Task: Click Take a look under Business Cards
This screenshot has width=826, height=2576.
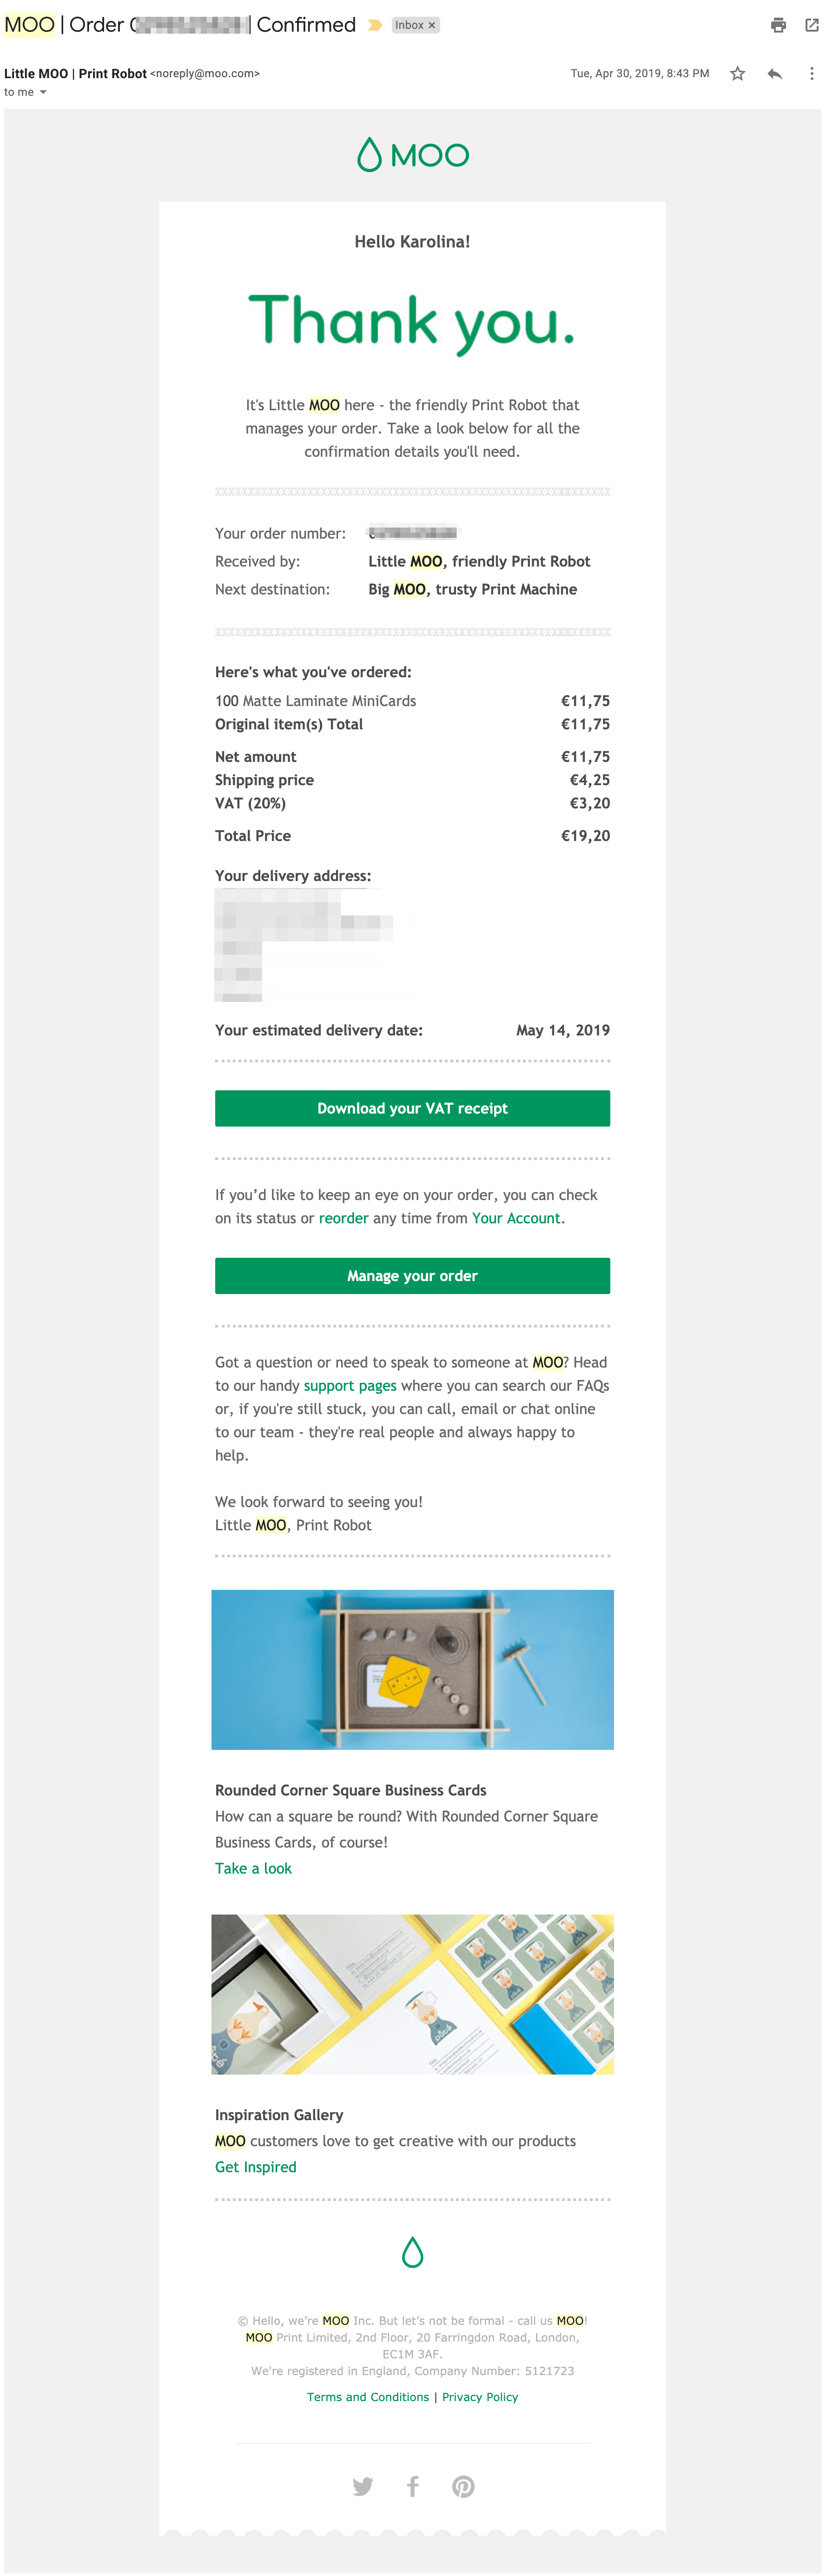Action: click(253, 1867)
